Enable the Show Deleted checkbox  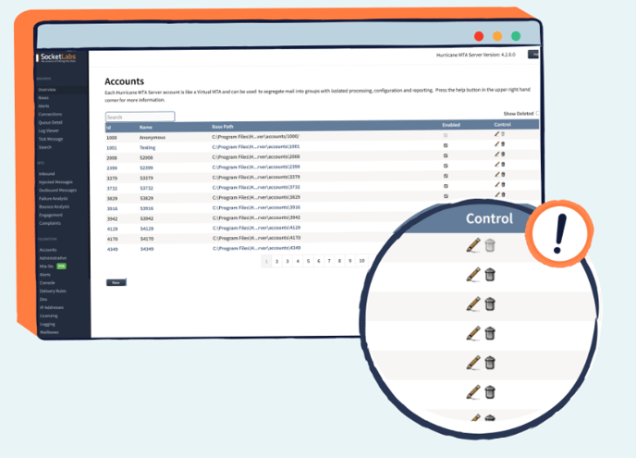tap(537, 114)
